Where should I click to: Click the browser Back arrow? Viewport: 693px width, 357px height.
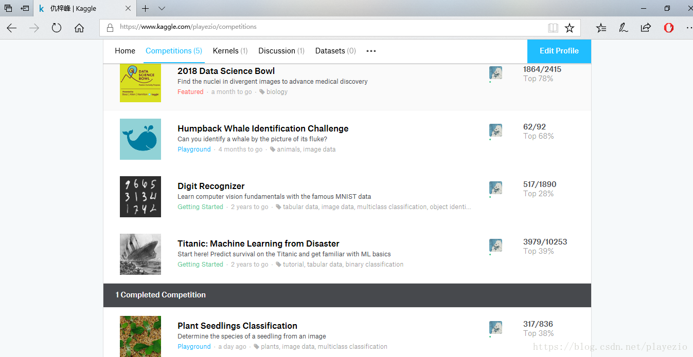click(12, 28)
